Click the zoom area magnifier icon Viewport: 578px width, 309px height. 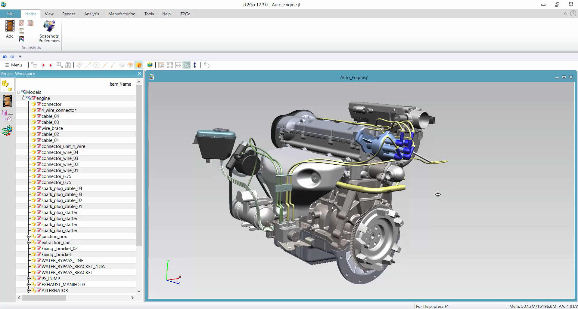pos(60,65)
